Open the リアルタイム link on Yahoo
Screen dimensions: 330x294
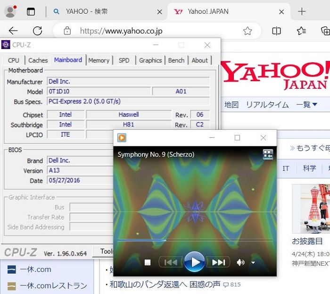[x=267, y=104]
